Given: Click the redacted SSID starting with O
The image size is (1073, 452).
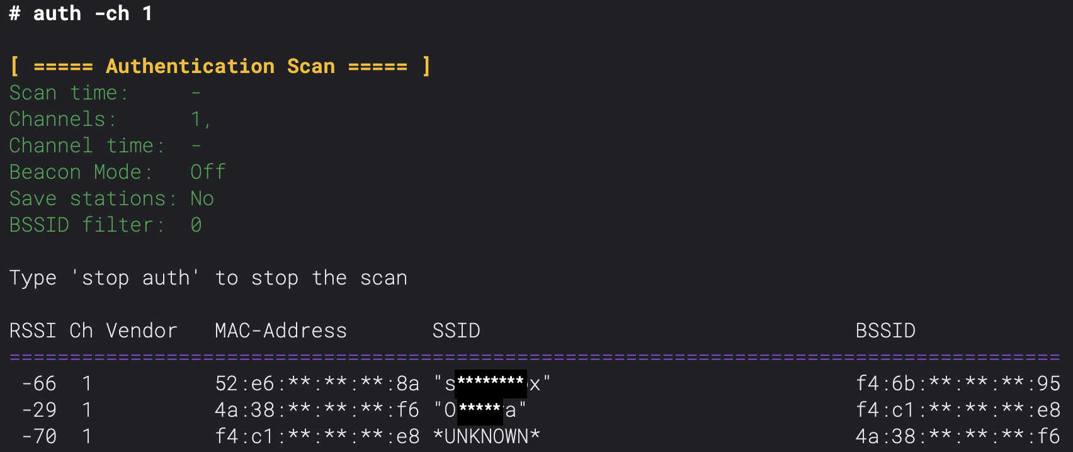Looking at the screenshot, I should click(x=480, y=410).
